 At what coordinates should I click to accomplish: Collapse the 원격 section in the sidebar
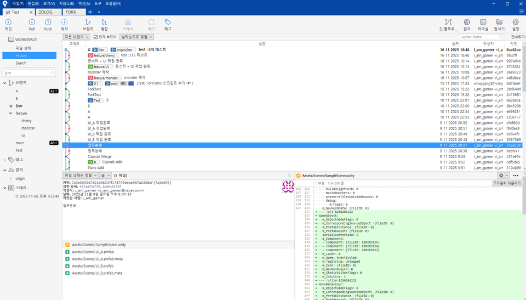coord(5,170)
